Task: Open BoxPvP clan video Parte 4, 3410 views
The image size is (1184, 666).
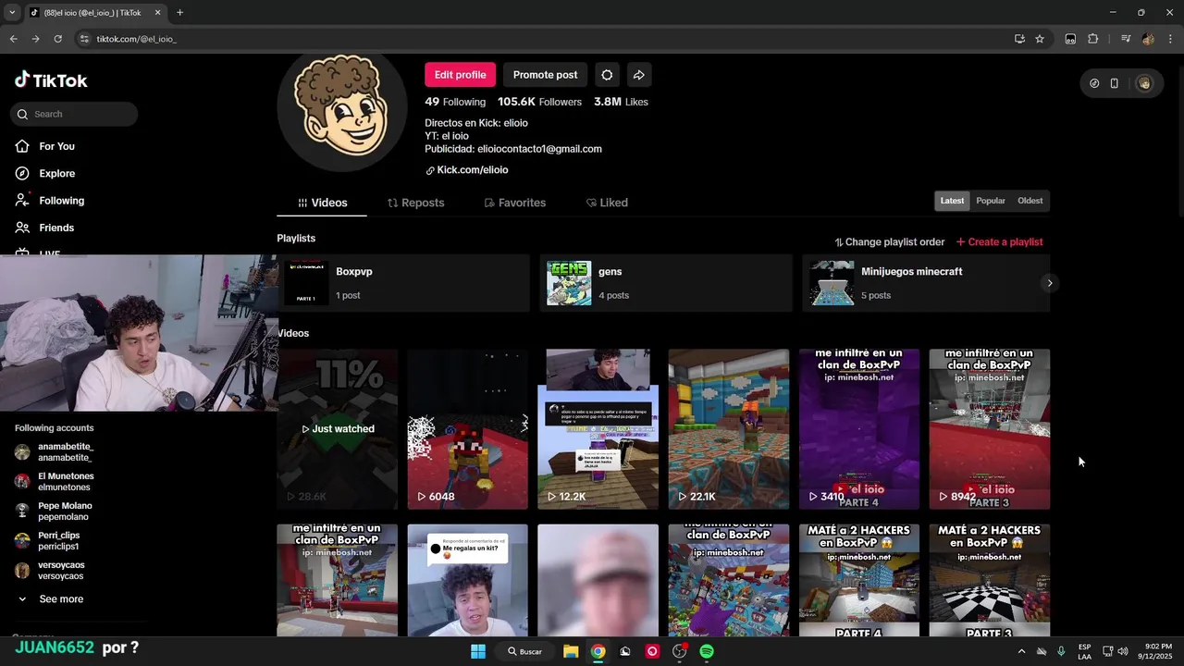Action: click(x=858, y=429)
